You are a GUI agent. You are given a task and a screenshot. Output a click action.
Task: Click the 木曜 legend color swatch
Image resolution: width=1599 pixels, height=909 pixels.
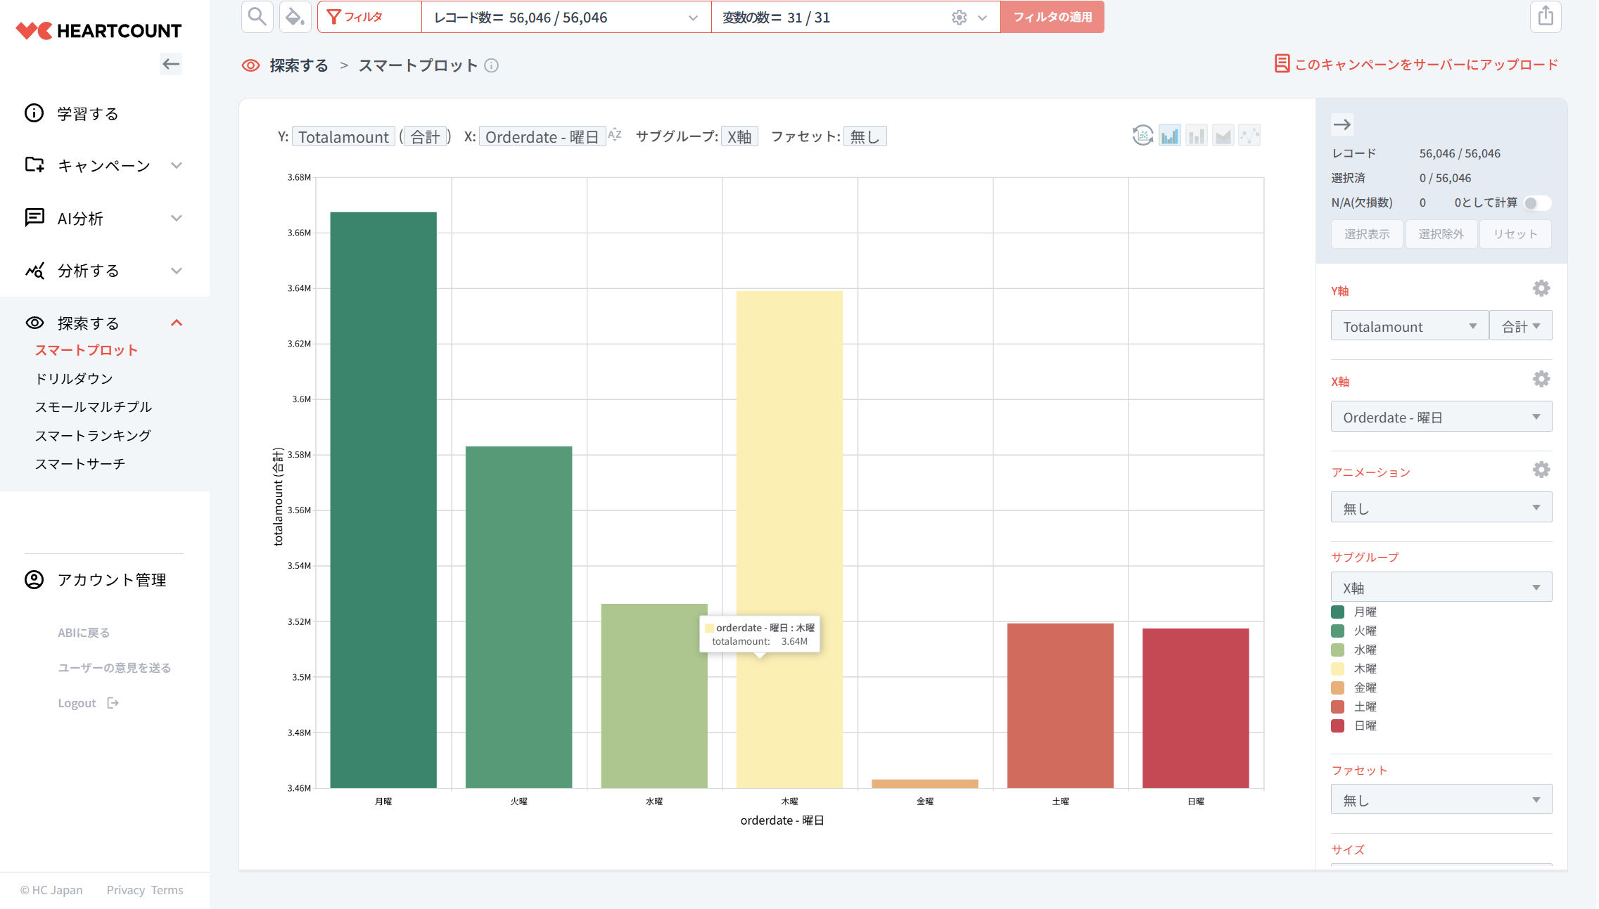[1338, 669]
